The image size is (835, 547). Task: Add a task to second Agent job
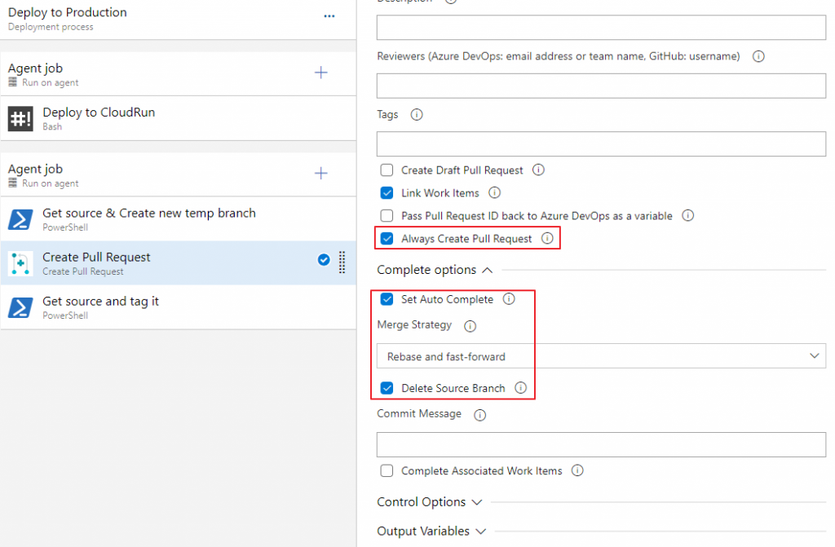(x=320, y=173)
